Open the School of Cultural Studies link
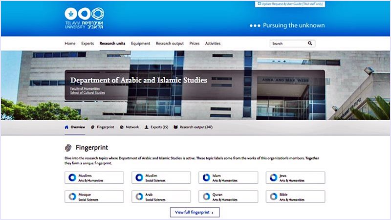This screenshot has width=391, height=220. point(87,92)
